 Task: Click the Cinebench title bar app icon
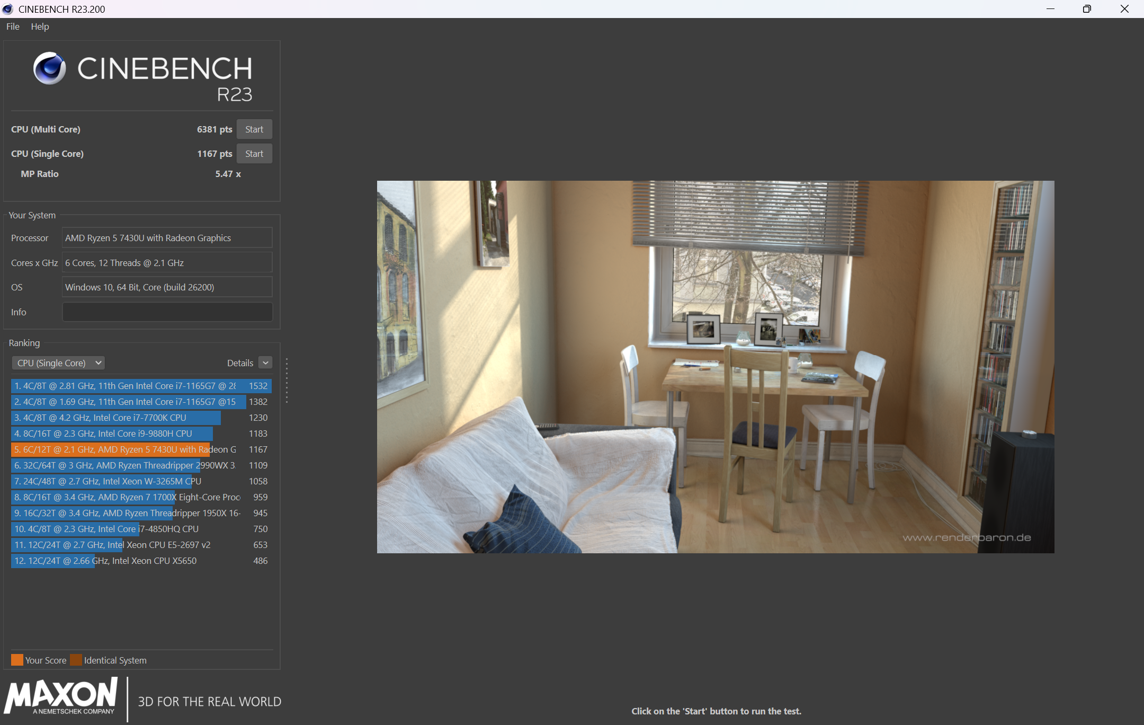[7, 9]
